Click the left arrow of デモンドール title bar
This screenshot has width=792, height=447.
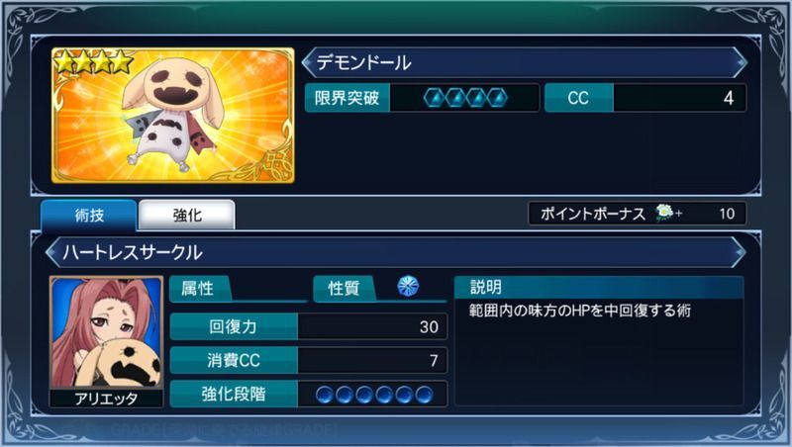[307, 62]
